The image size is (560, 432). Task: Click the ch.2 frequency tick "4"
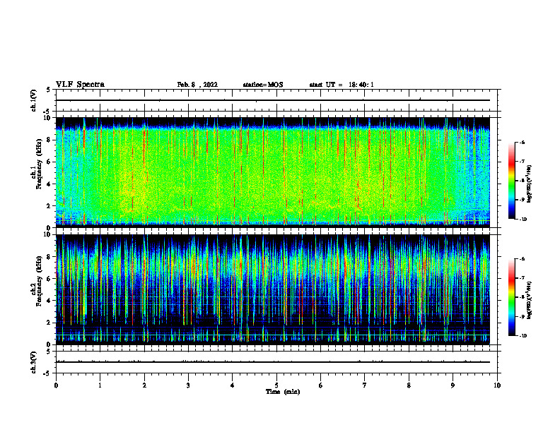49,301
